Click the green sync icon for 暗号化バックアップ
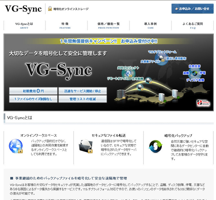The image size is (216, 200). (x=156, y=146)
